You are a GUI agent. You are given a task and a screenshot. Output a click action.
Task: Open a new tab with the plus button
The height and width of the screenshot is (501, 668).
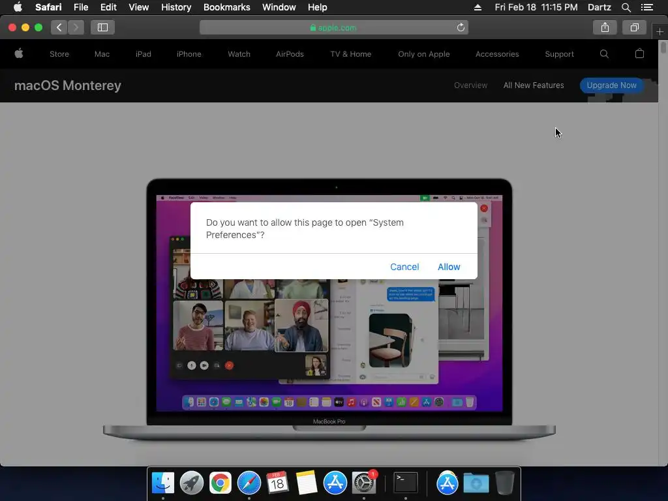pos(660,31)
